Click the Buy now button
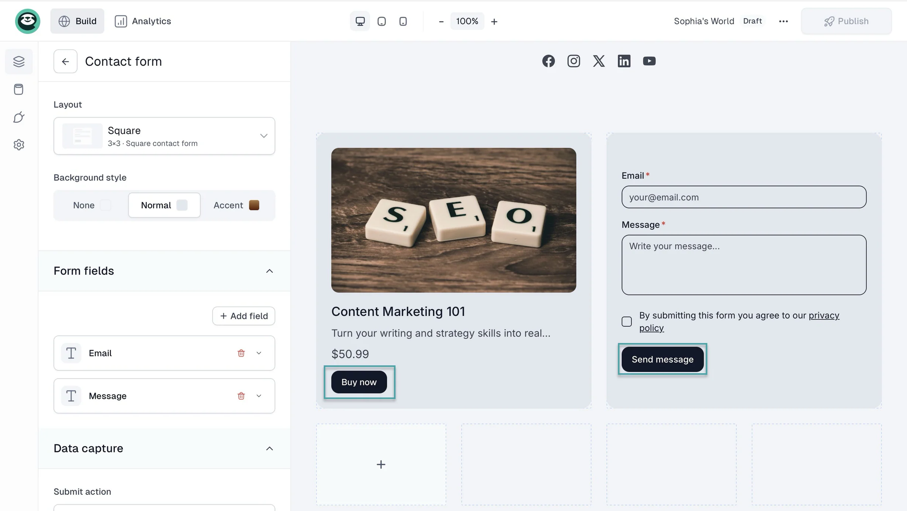Viewport: 907px width, 511px height. (x=359, y=382)
